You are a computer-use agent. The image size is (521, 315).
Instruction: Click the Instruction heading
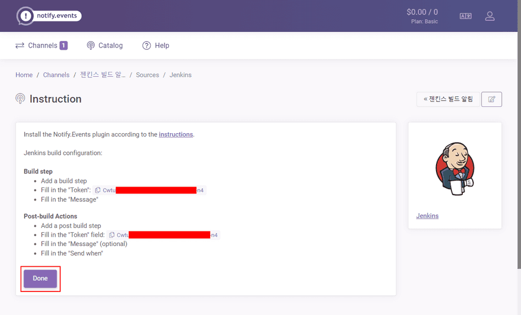pos(55,99)
